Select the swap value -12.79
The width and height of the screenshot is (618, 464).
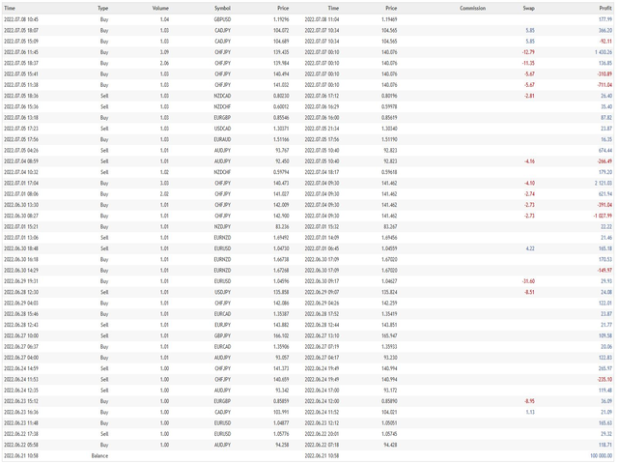click(528, 52)
